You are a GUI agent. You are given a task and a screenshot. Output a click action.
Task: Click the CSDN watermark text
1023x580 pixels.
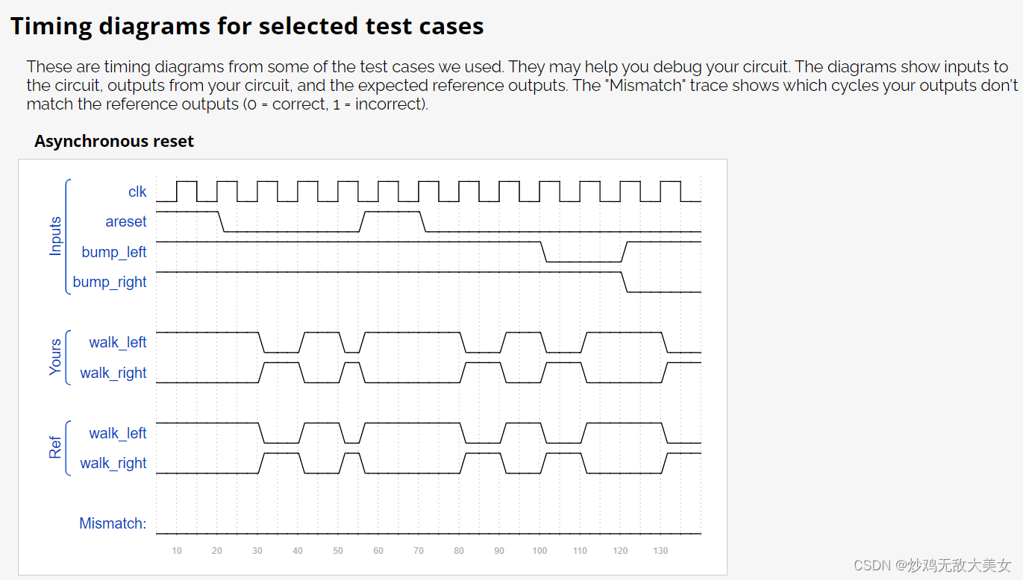(933, 565)
